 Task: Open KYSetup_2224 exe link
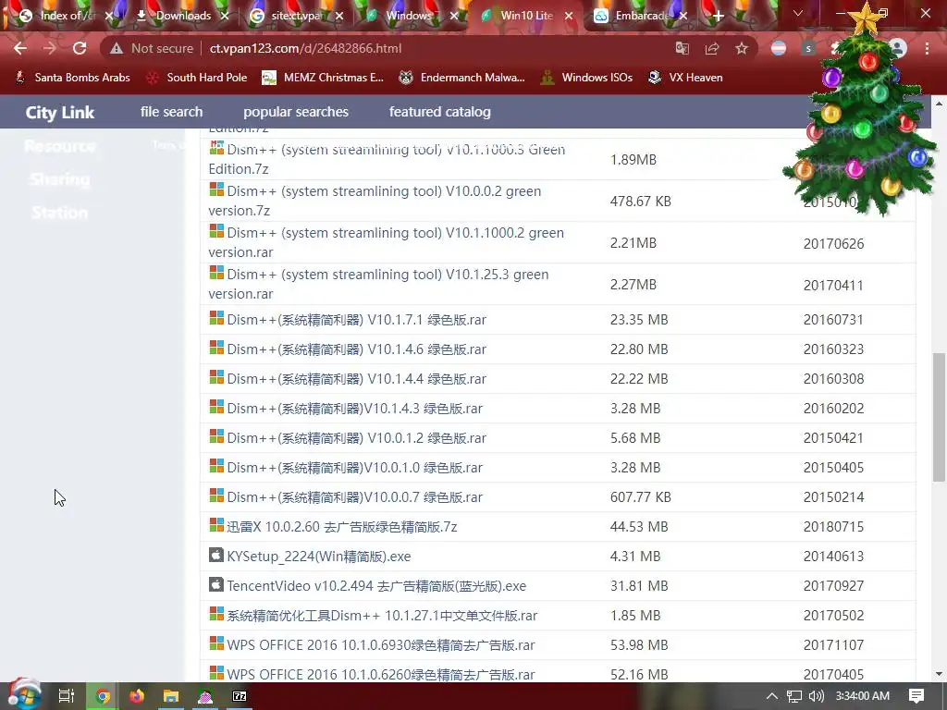(319, 556)
